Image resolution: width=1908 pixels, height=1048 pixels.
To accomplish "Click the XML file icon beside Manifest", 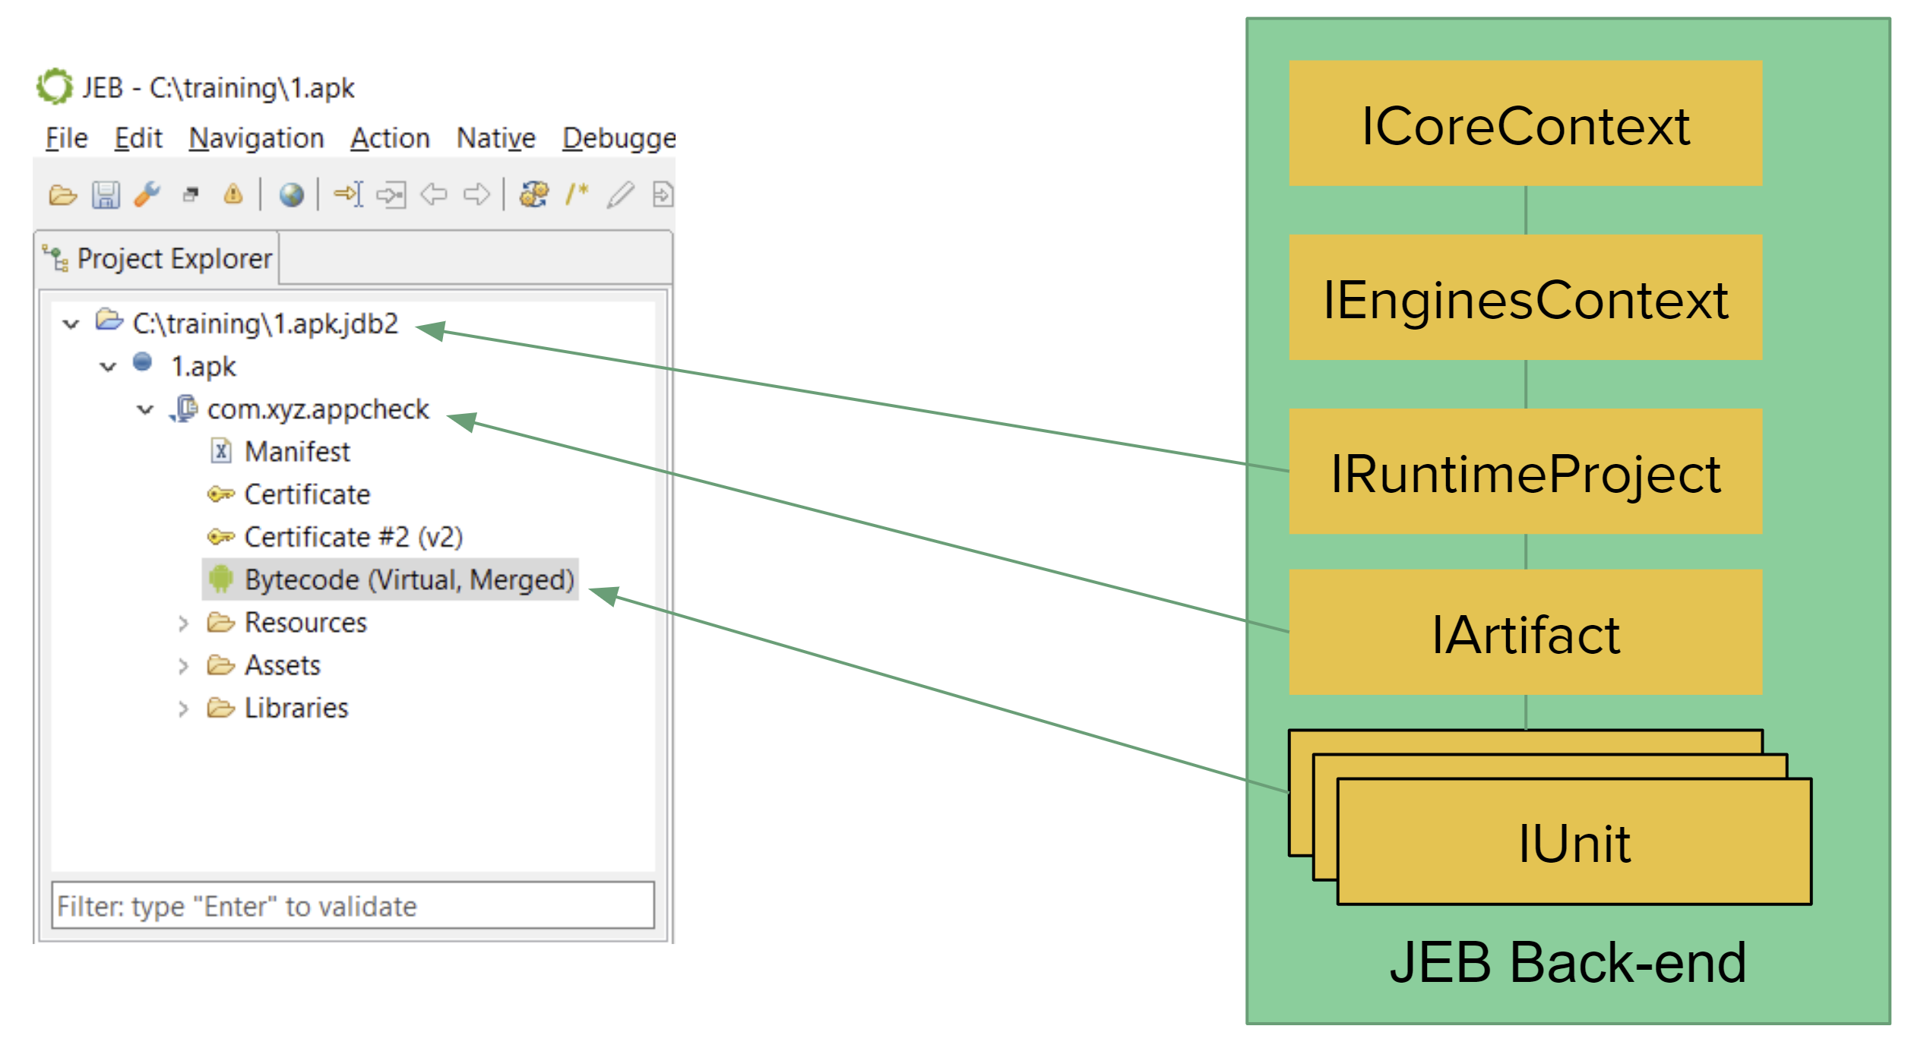I will tap(220, 451).
